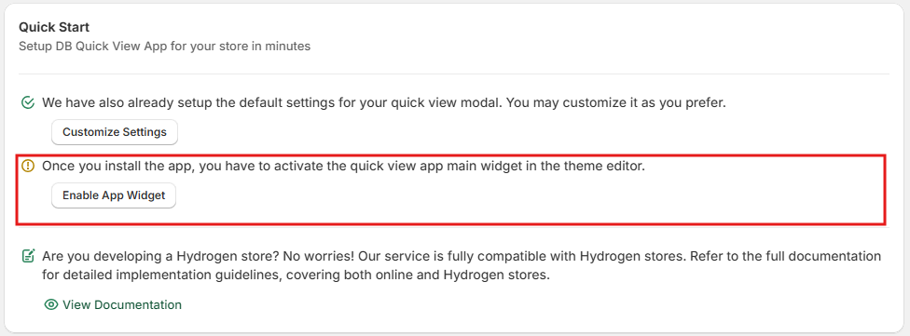Click the Quick Start heading
910x336 pixels.
[54, 27]
